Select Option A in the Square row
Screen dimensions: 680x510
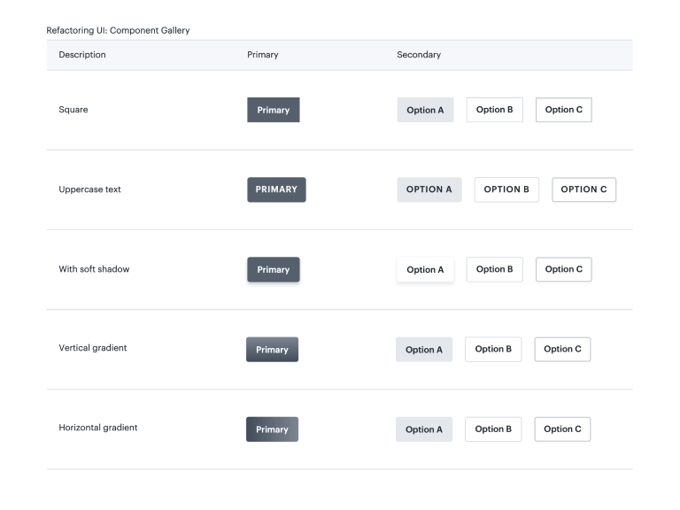pyautogui.click(x=425, y=110)
